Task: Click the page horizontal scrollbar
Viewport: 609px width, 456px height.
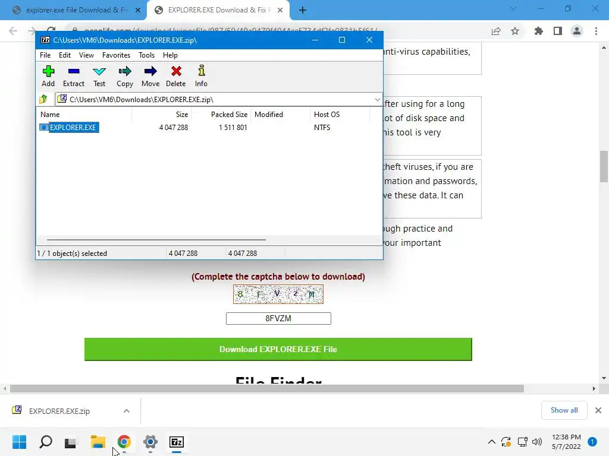Action: click(267, 388)
